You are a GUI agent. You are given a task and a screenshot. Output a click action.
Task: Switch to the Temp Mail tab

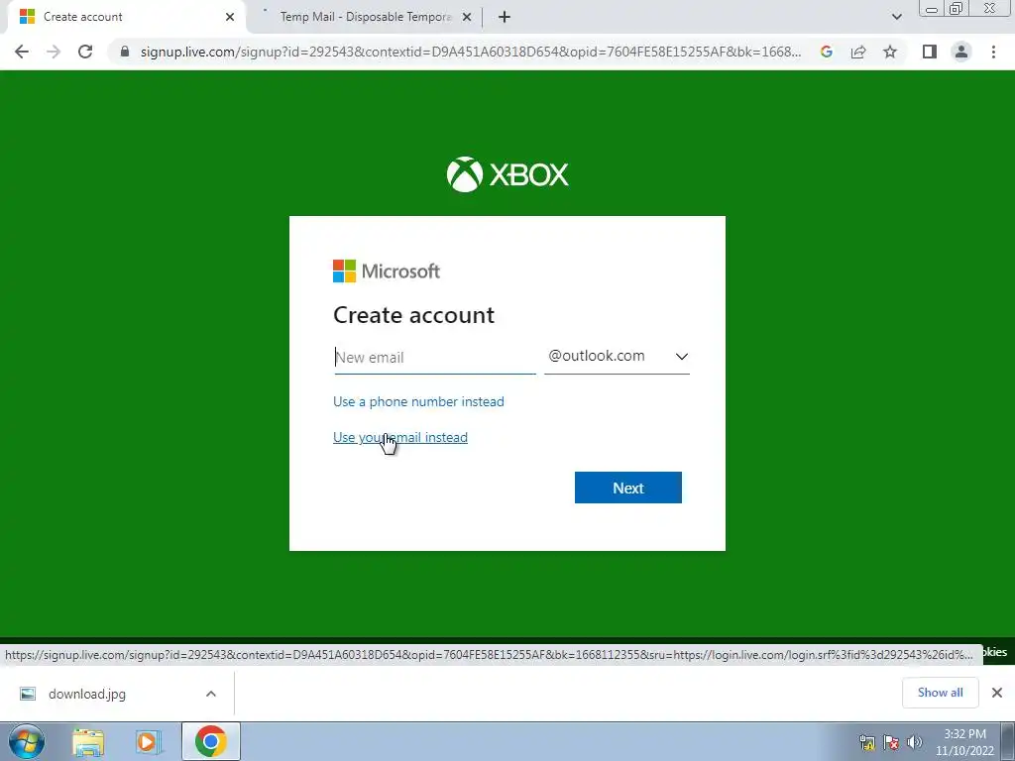click(366, 17)
